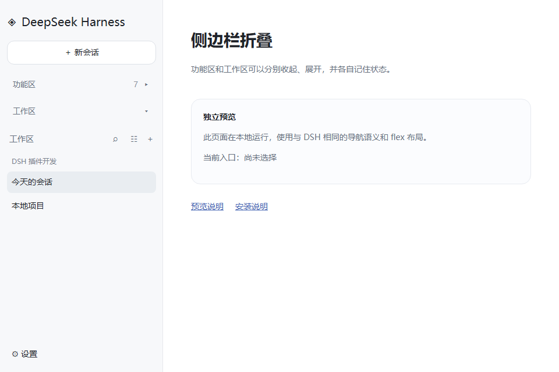The image size is (559, 372).
Task: Click the 独立预览 card title
Action: [220, 117]
